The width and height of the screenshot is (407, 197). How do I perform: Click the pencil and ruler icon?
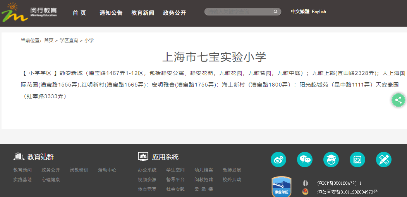383,160
